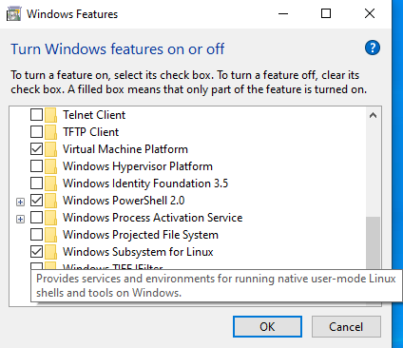This screenshot has width=403, height=348.
Task: Select the TFTP Client folder icon
Action: click(50, 132)
